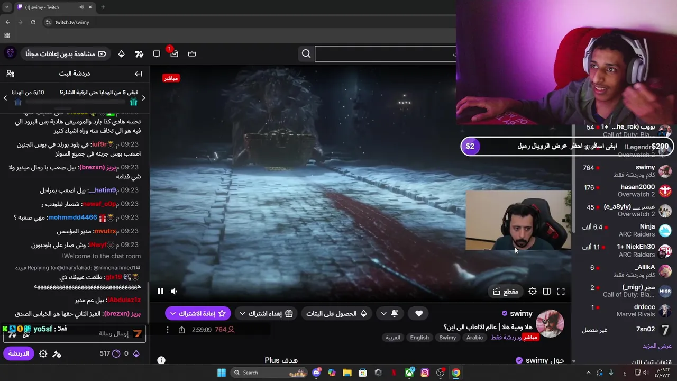Open a new Chrome tab

pos(103,7)
